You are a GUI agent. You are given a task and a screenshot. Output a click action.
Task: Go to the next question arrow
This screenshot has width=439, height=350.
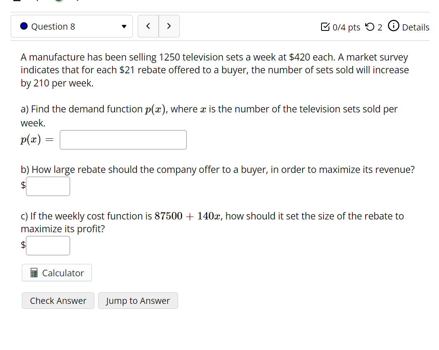point(169,26)
